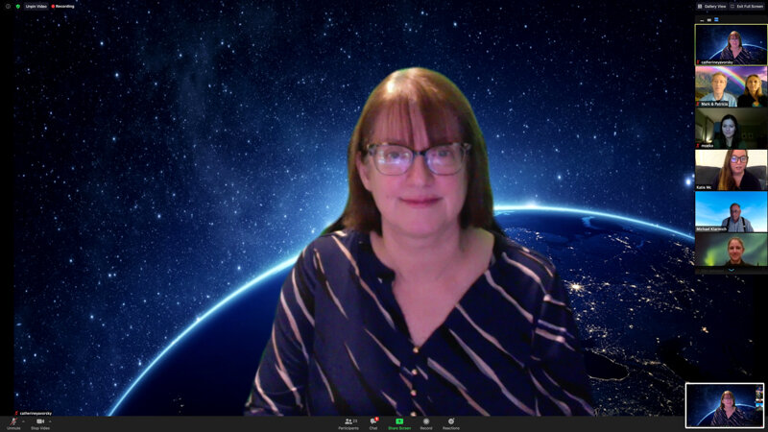Unmute the microphone
The height and width of the screenshot is (432, 768).
(x=13, y=423)
